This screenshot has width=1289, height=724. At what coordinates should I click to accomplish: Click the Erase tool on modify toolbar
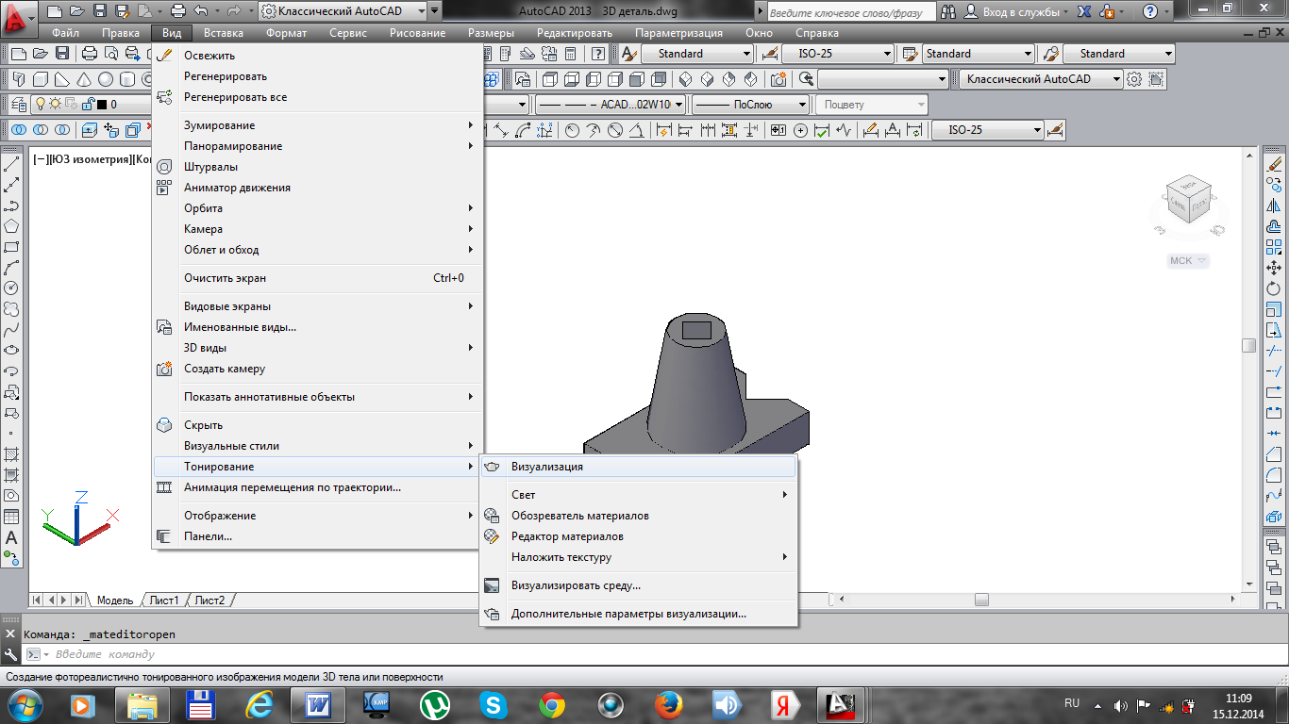pyautogui.click(x=1274, y=164)
